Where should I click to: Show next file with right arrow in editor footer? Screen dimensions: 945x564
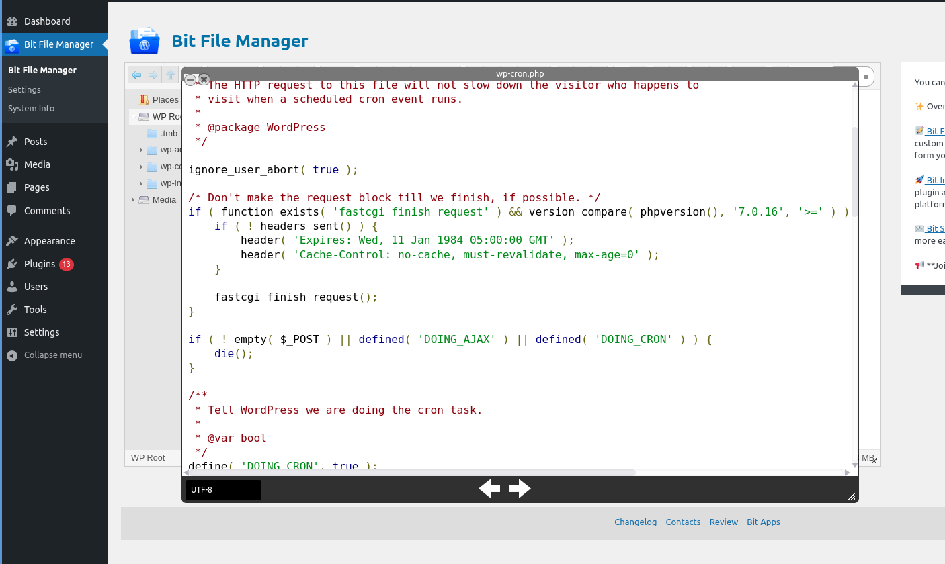520,489
